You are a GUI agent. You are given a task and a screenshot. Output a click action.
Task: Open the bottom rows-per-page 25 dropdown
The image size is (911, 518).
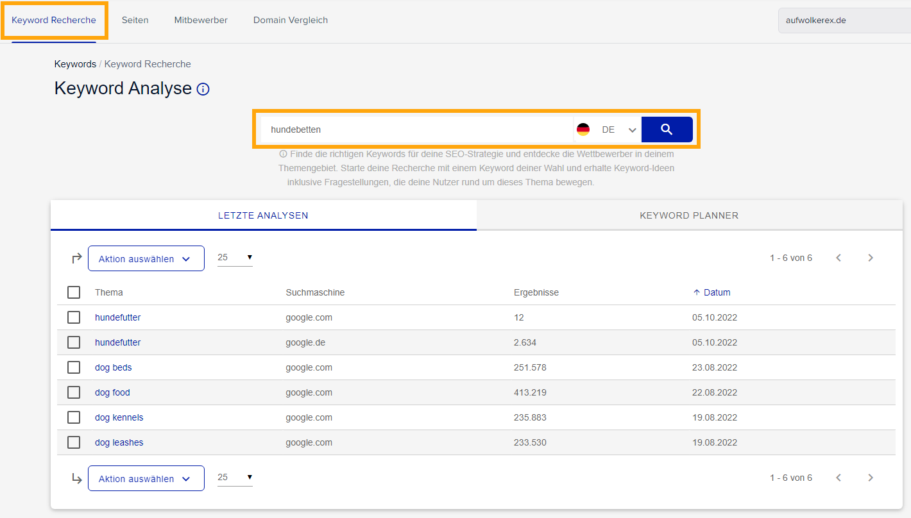point(235,478)
